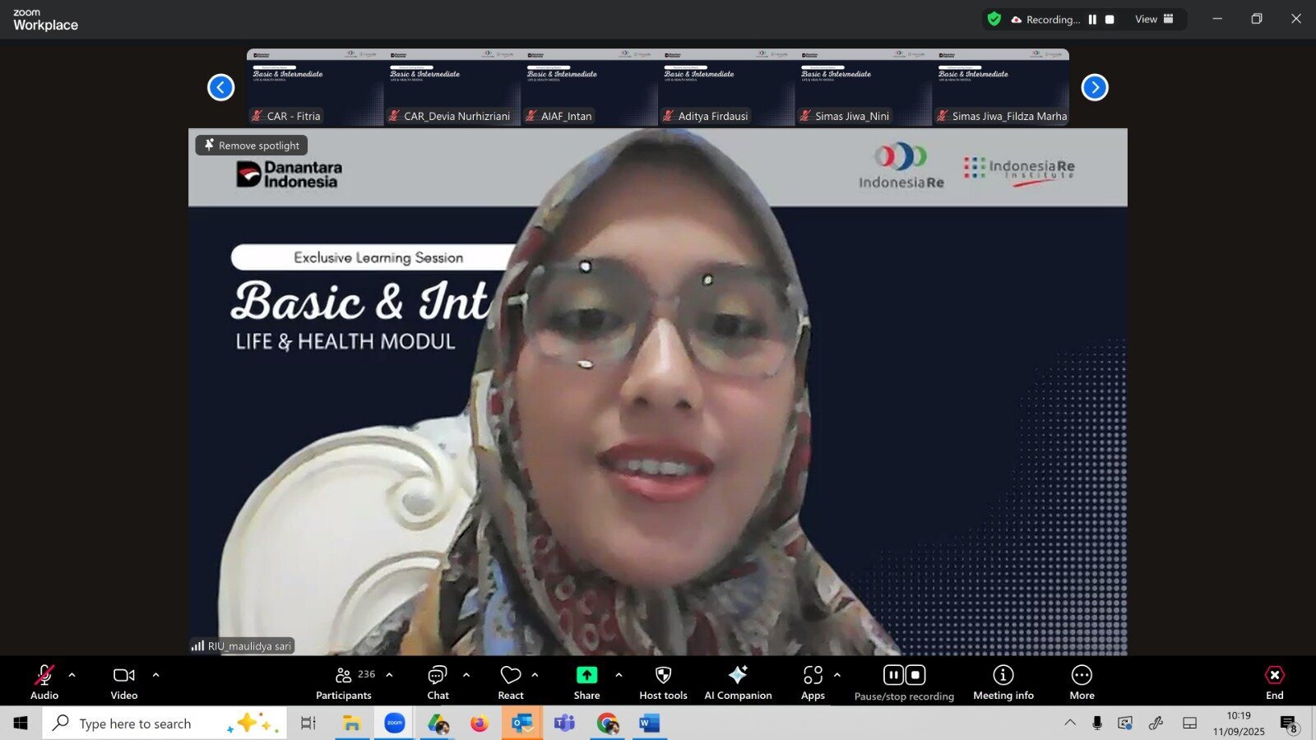Open the Apps panel
The height and width of the screenshot is (740, 1316).
(x=813, y=682)
